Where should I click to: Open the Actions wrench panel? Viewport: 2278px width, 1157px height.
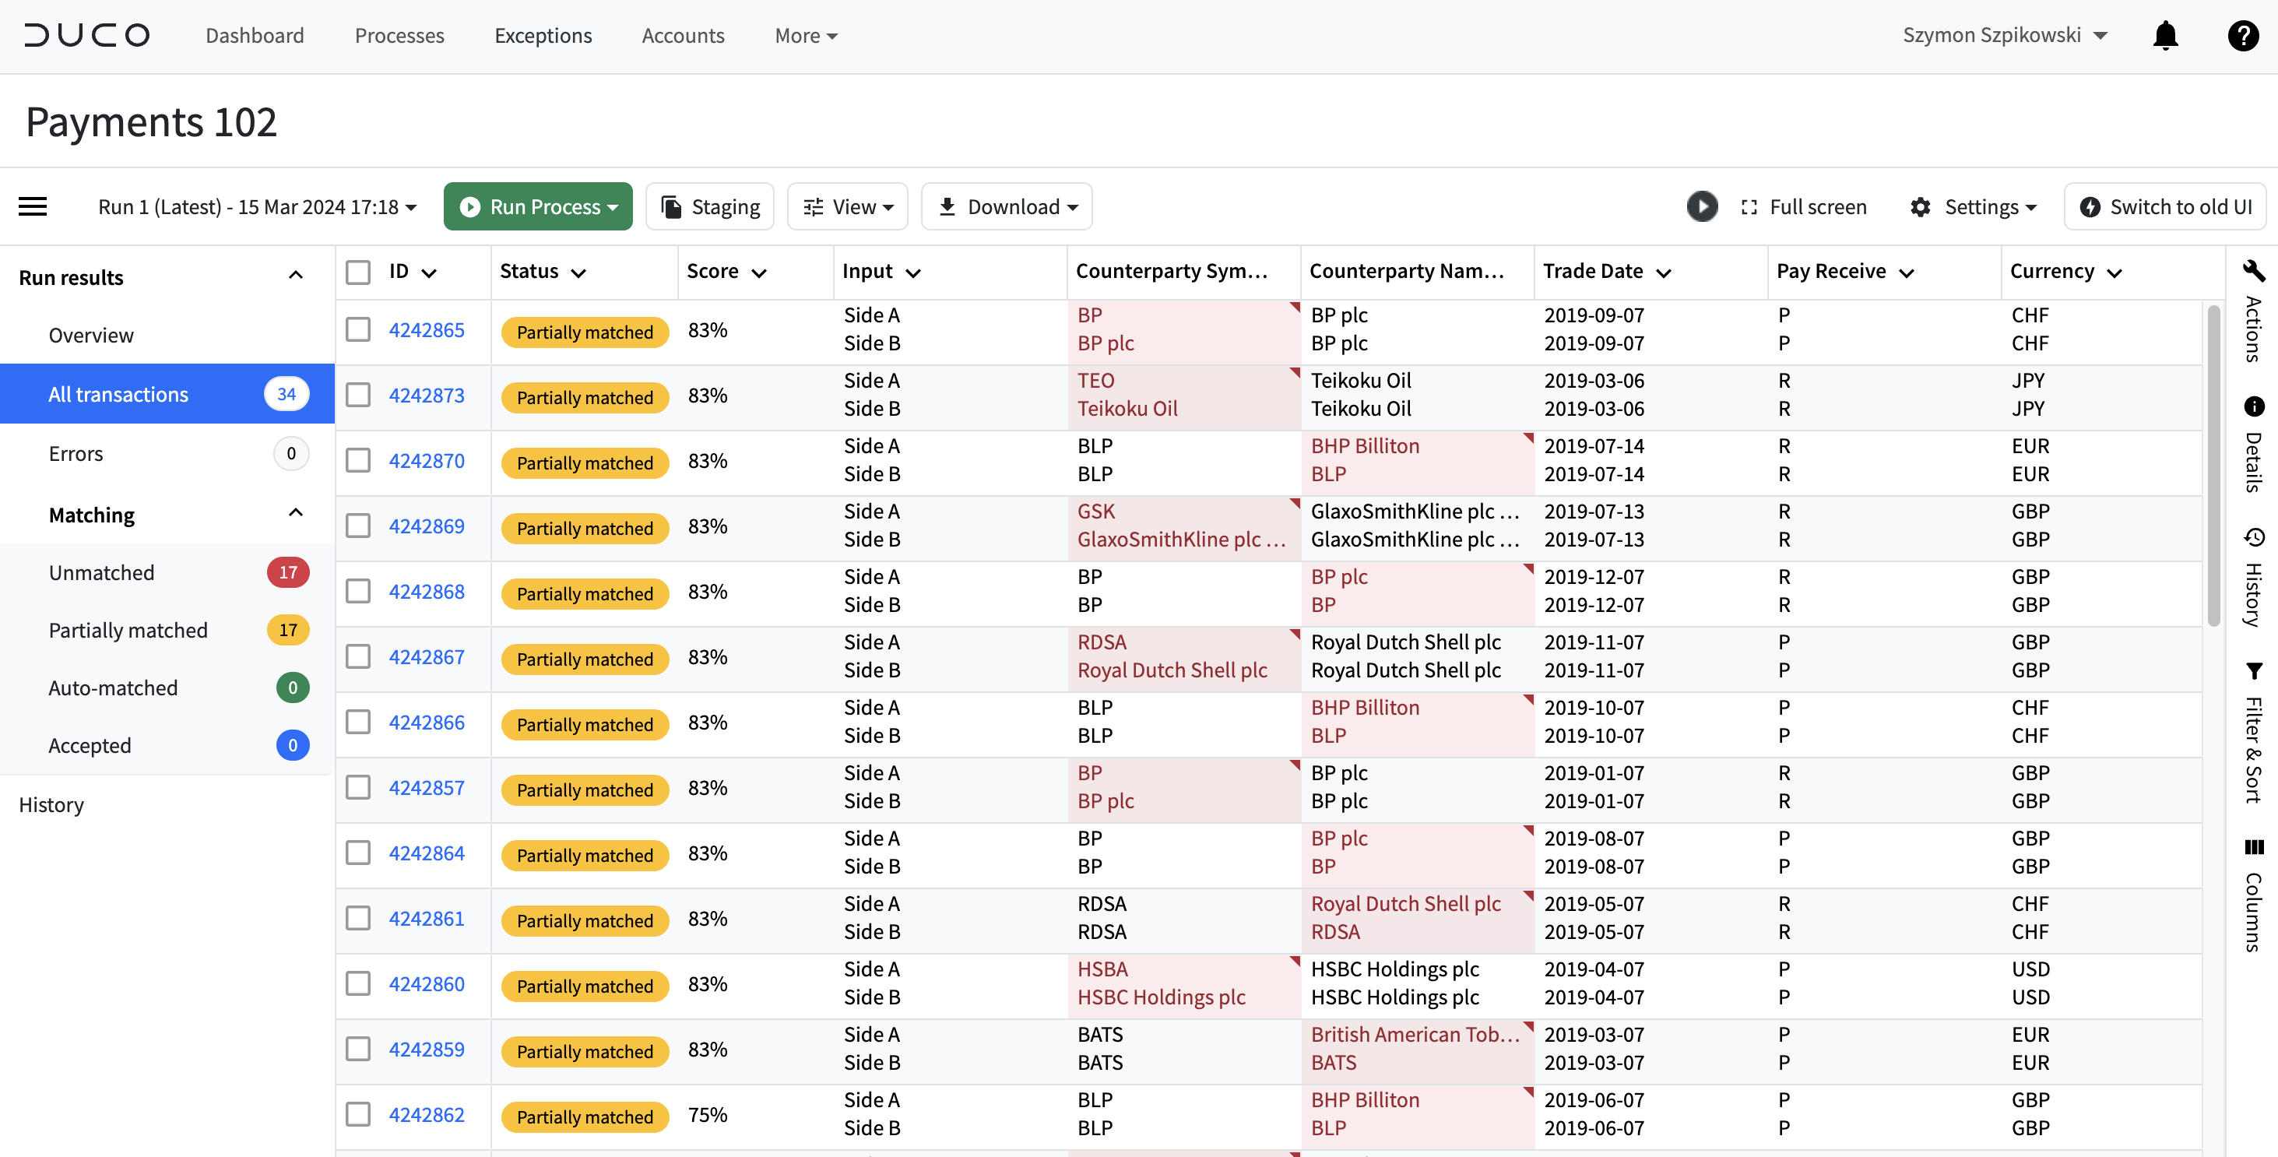(2253, 270)
